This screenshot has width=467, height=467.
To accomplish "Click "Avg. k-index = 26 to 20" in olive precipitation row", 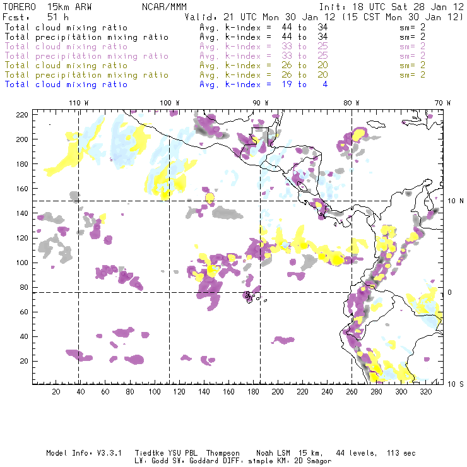I will coord(264,74).
